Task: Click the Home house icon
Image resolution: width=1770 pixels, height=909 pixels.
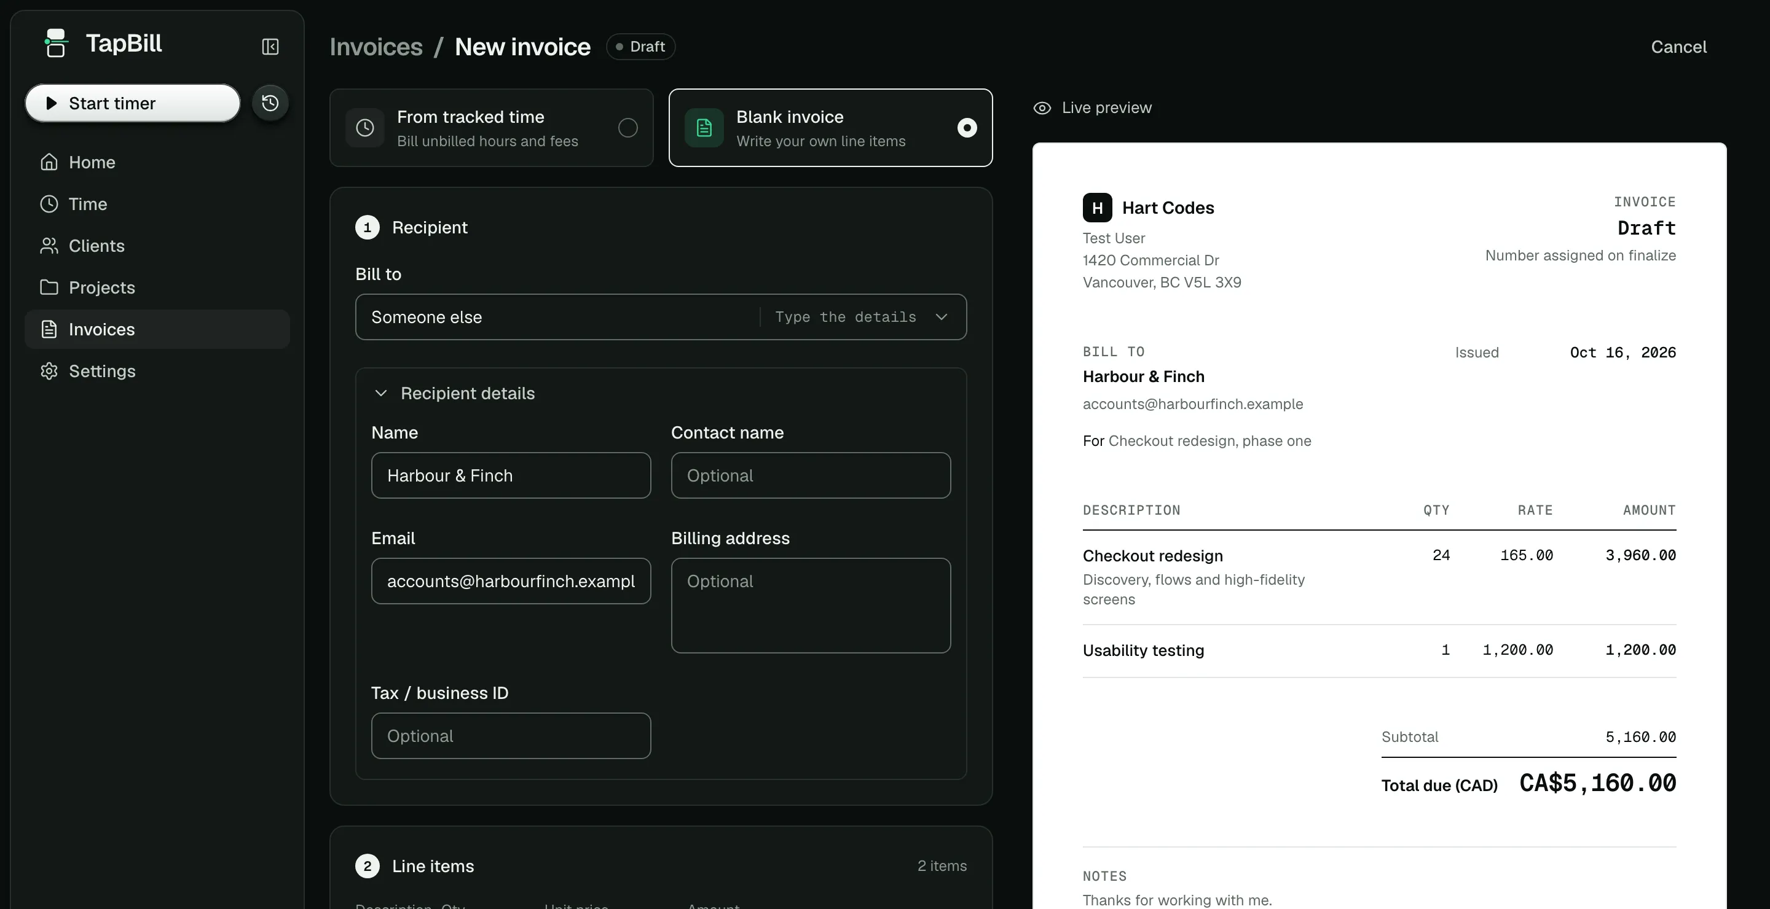Action: coord(49,162)
